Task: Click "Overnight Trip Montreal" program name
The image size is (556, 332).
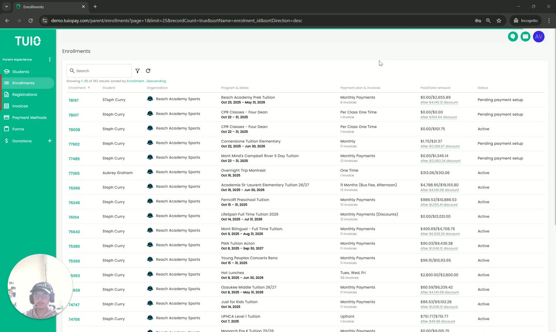Action: pyautogui.click(x=243, y=170)
